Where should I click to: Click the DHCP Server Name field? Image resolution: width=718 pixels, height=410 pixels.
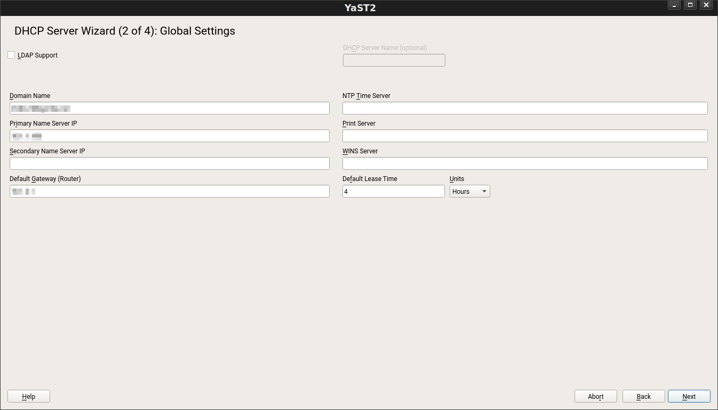click(394, 60)
